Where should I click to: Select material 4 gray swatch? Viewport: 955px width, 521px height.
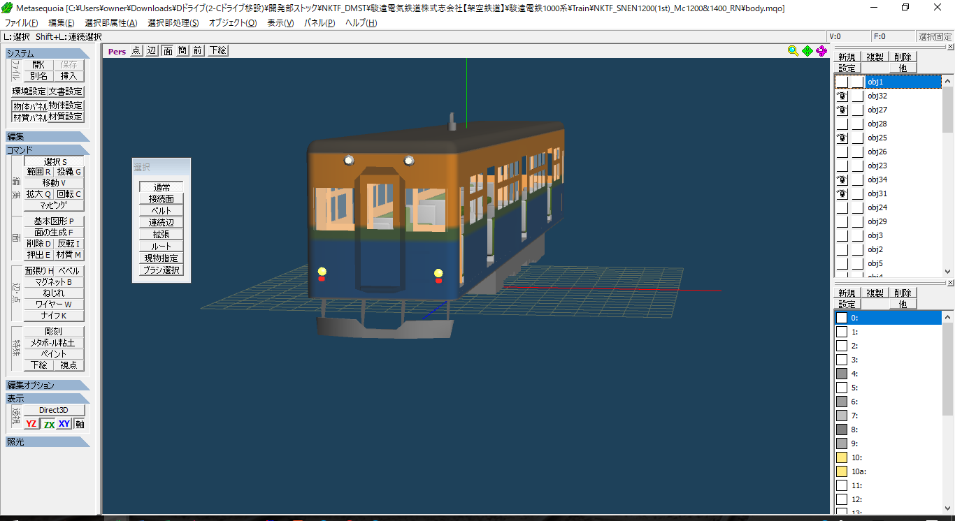tap(842, 374)
